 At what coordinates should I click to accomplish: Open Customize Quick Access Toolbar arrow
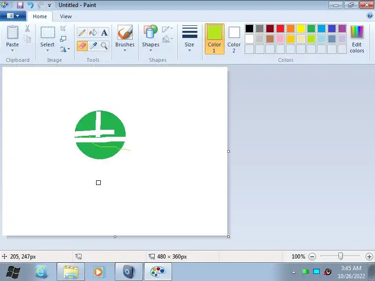pyautogui.click(x=49, y=5)
